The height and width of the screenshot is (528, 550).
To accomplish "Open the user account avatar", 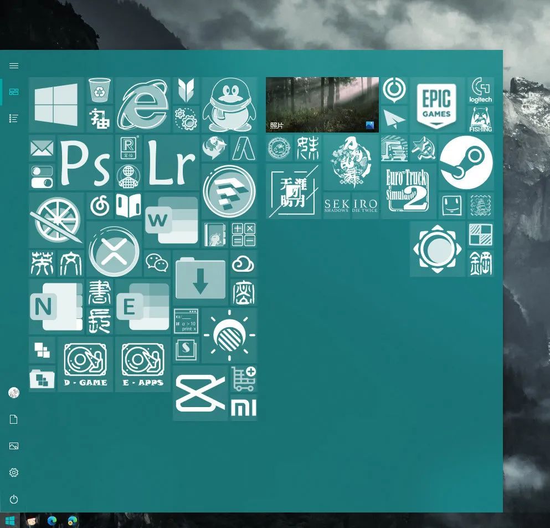I will tap(14, 393).
